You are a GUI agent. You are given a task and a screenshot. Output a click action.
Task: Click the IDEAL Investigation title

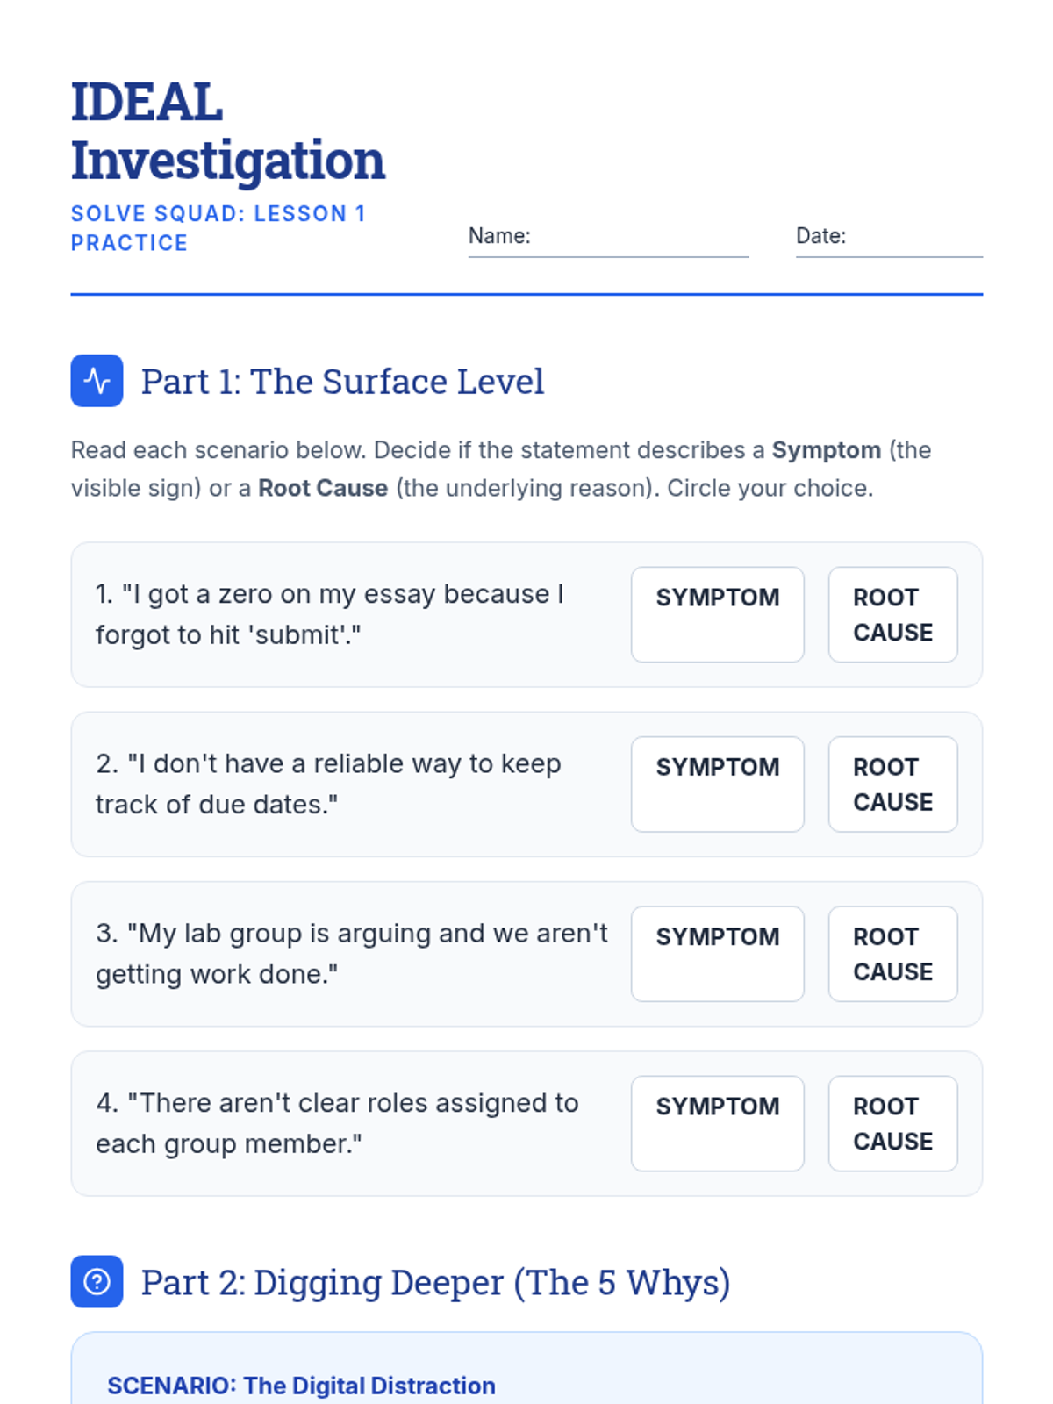(x=227, y=131)
